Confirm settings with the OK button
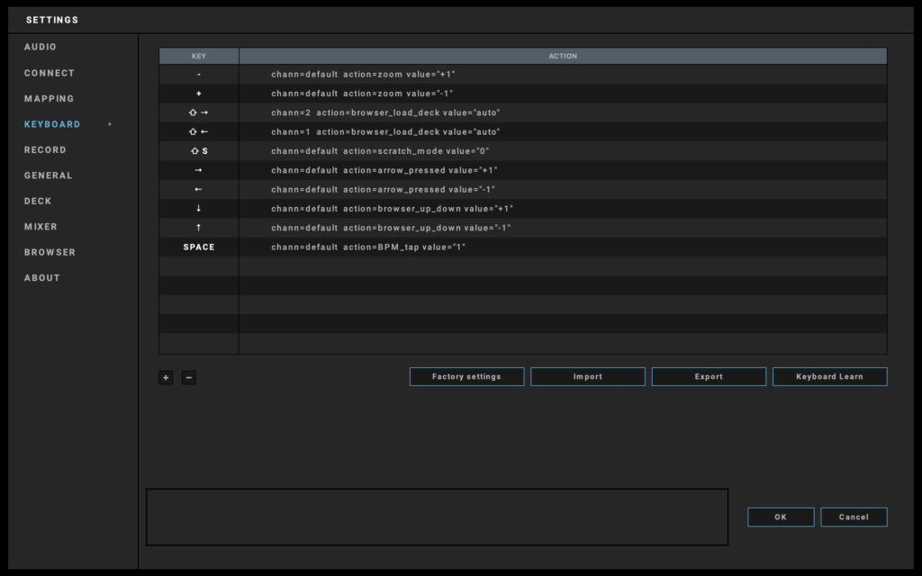 [781, 517]
